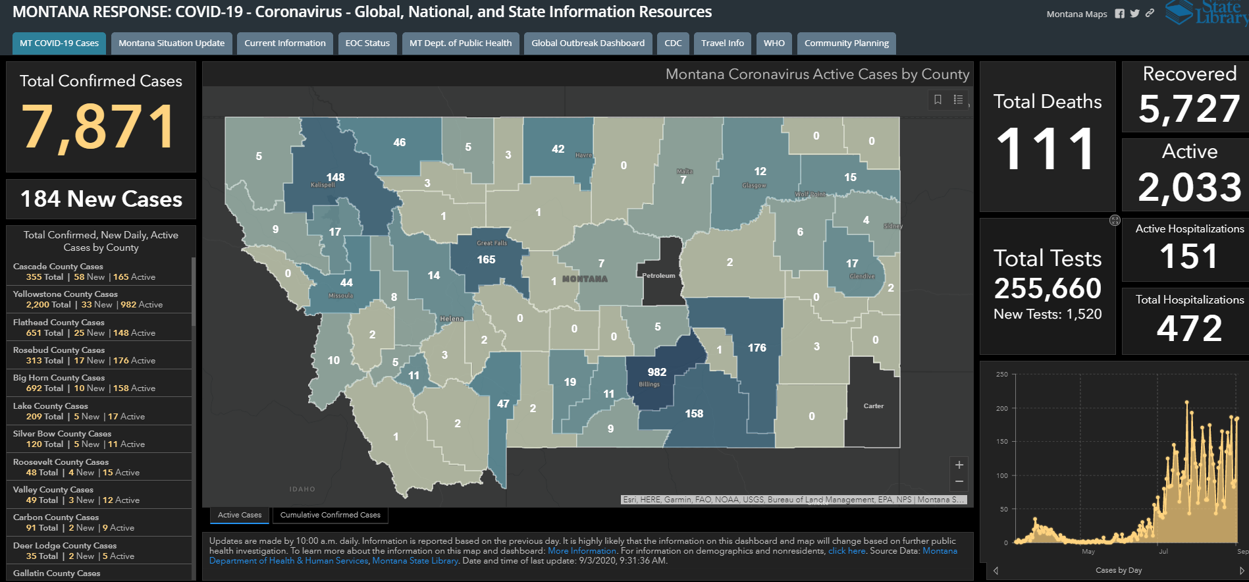Open the Montana Situation Update tab
This screenshot has width=1249, height=582.
[x=171, y=43]
